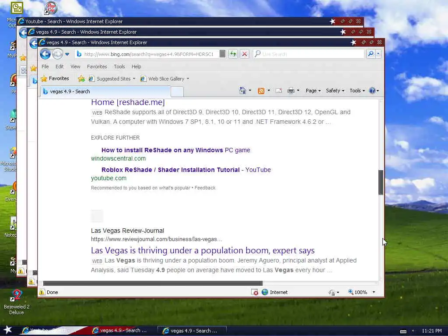Screen dimensions: 448x336
Task: Click the popup blocker icon in status bar
Action: (x=254, y=292)
